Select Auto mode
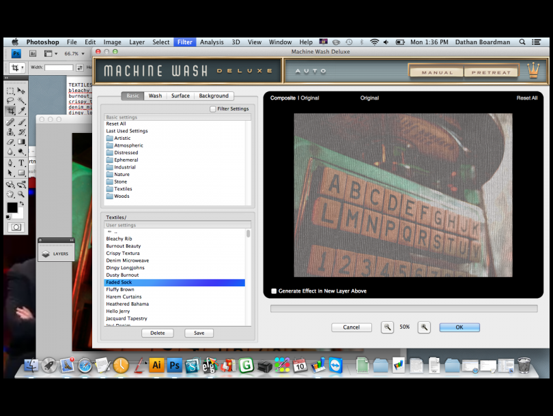Viewport: 553px width, 416px height. (311, 71)
